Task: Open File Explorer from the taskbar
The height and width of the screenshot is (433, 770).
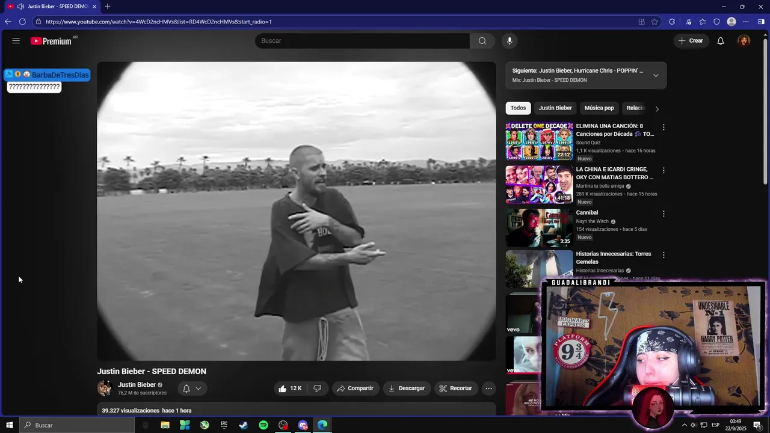Action: [x=165, y=425]
